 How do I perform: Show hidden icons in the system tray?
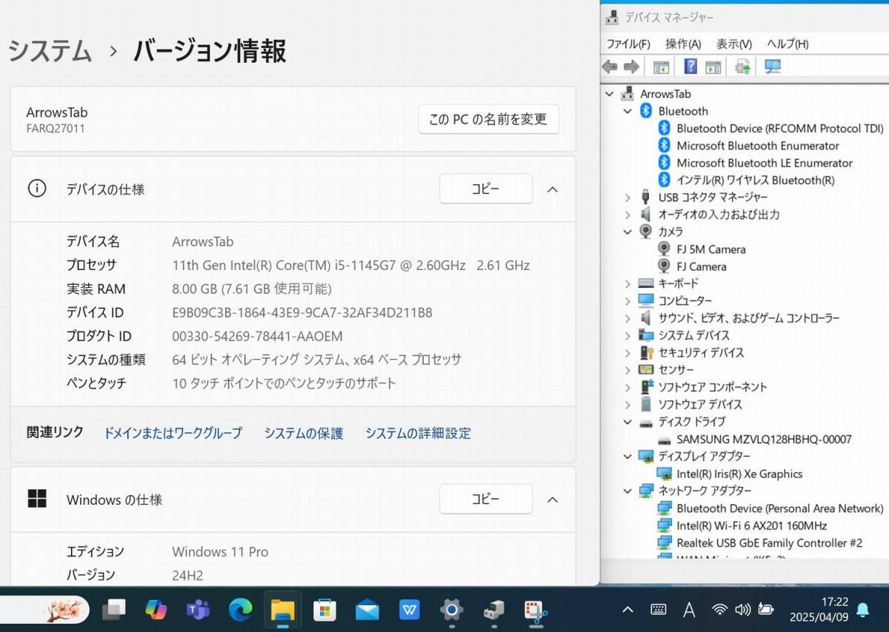tap(627, 609)
